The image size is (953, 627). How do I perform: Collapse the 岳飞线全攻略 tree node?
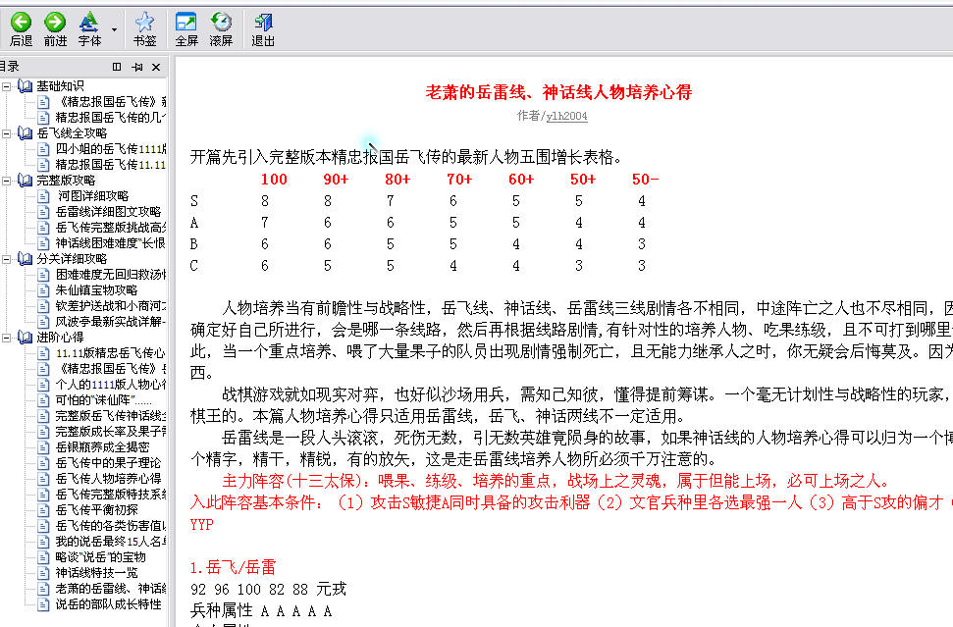coord(7,133)
